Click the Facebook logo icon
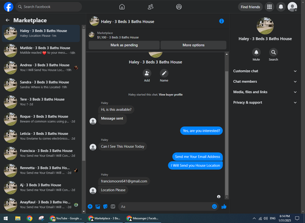This screenshot has width=305, height=223. click(9, 7)
